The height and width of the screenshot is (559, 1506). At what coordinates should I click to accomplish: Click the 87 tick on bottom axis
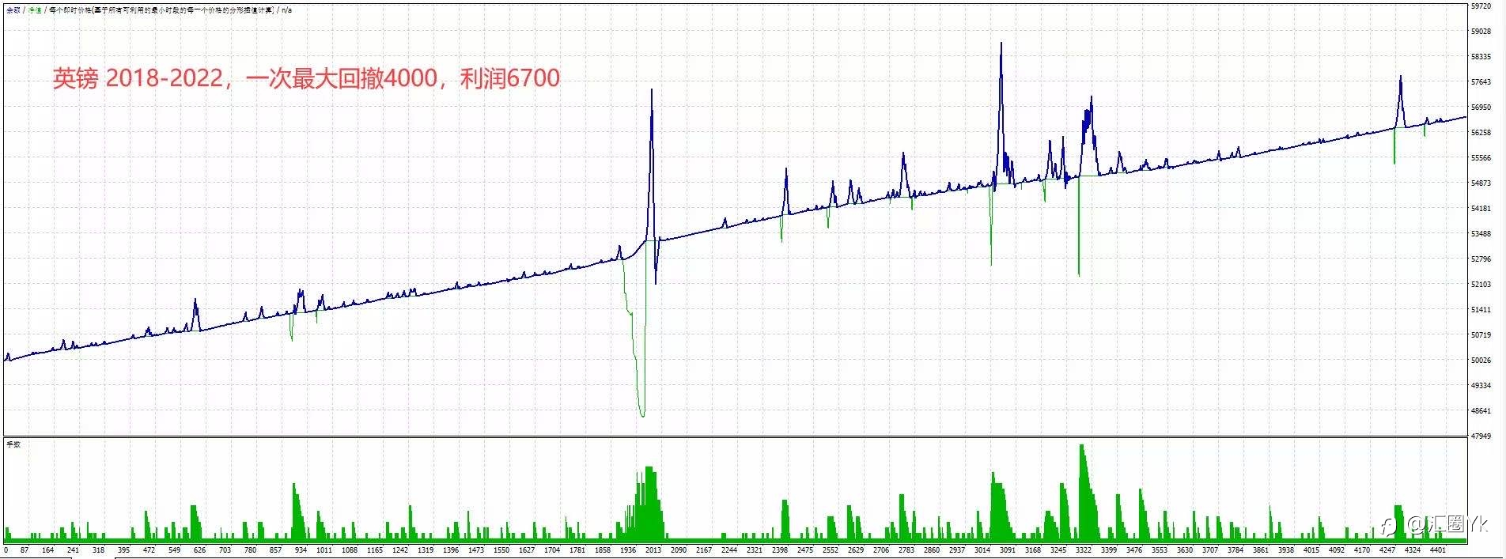click(x=25, y=550)
